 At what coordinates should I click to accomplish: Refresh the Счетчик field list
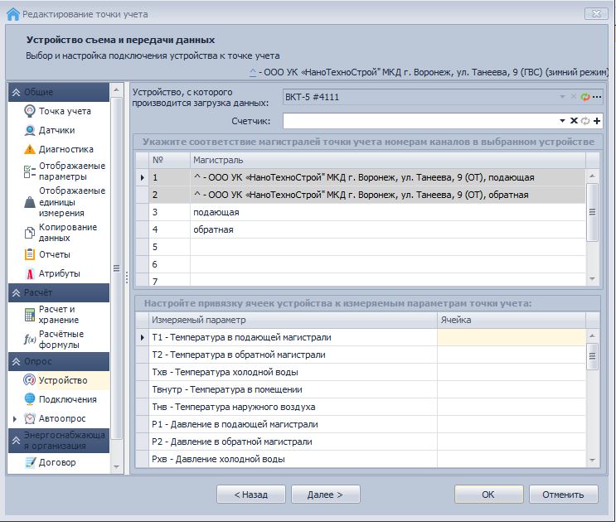(585, 121)
